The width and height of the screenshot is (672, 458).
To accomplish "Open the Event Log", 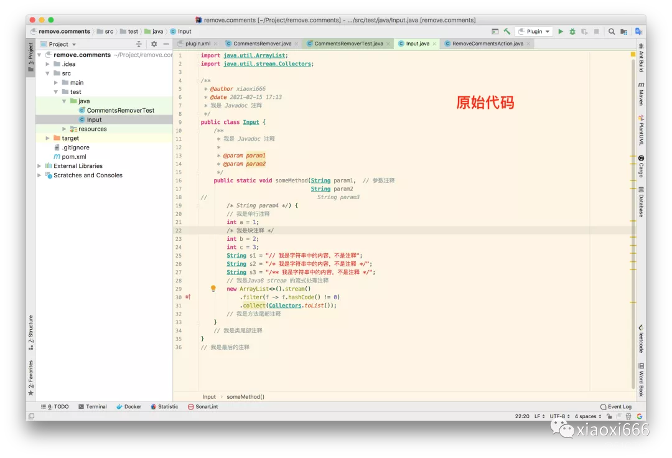I will 616,406.
